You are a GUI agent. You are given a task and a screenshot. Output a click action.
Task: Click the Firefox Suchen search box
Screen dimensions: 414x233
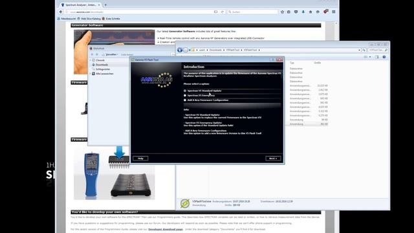pyautogui.click(x=253, y=12)
